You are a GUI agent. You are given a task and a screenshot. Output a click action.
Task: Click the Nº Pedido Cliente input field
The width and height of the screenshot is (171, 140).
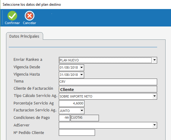[77, 132]
